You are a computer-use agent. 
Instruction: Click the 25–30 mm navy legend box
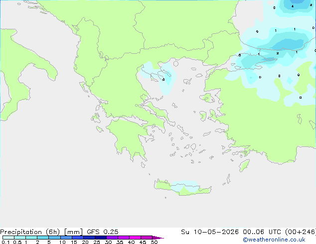(100, 238)
